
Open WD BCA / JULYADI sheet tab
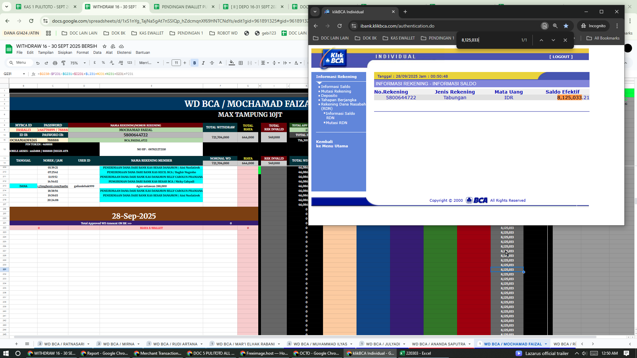tap(383, 344)
